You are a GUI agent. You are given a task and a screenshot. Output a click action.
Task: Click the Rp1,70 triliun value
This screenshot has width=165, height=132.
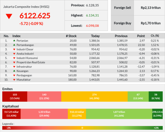tap(151, 23)
